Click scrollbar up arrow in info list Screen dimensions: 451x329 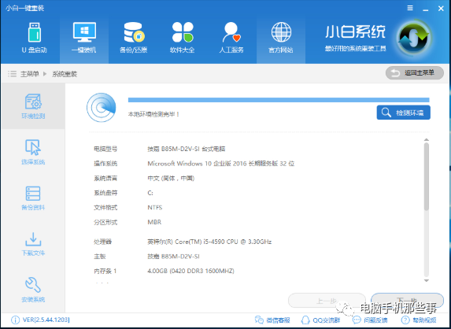(x=427, y=140)
